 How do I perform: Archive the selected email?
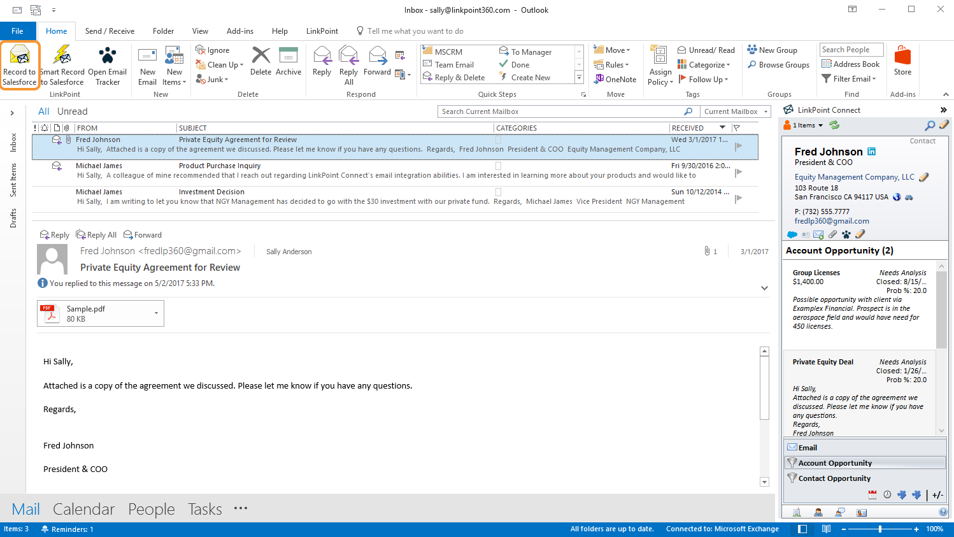[288, 61]
